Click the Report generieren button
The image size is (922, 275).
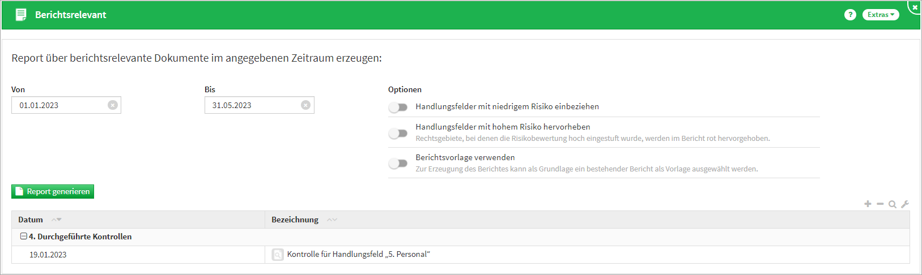pos(53,192)
